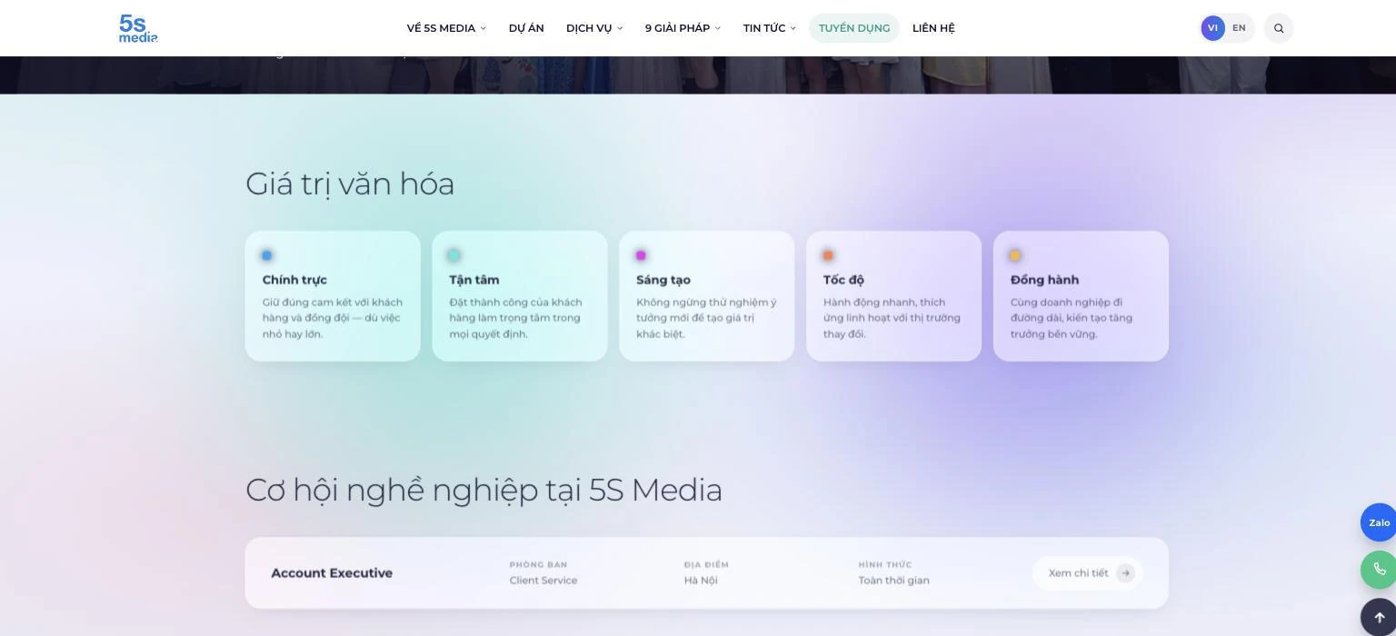Click the Toàn thời gian text
1396x636 pixels.
pyautogui.click(x=894, y=581)
